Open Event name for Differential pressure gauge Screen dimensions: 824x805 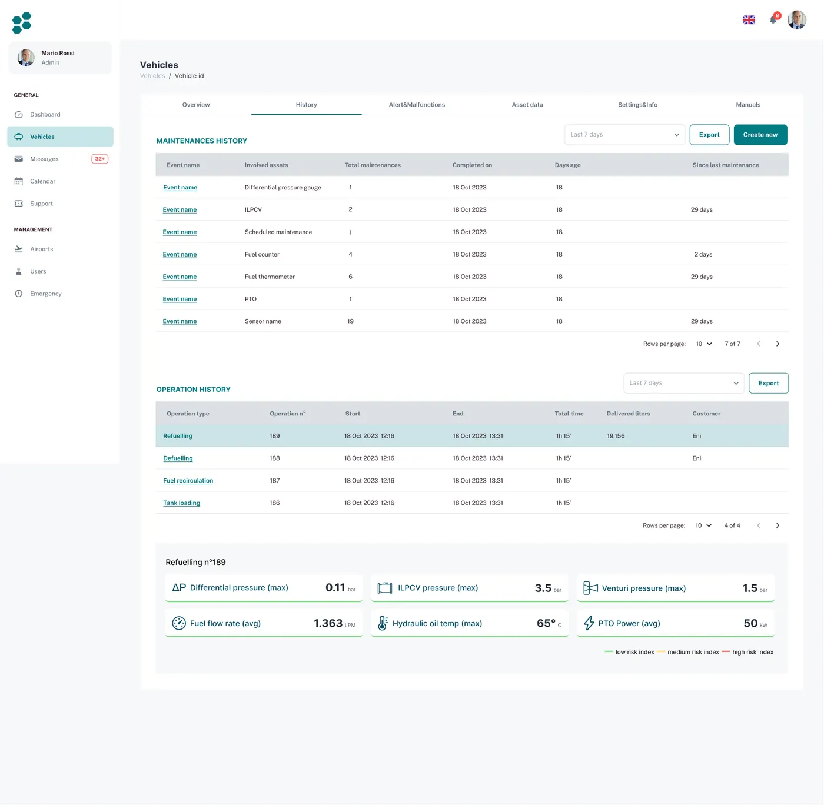[x=180, y=188]
